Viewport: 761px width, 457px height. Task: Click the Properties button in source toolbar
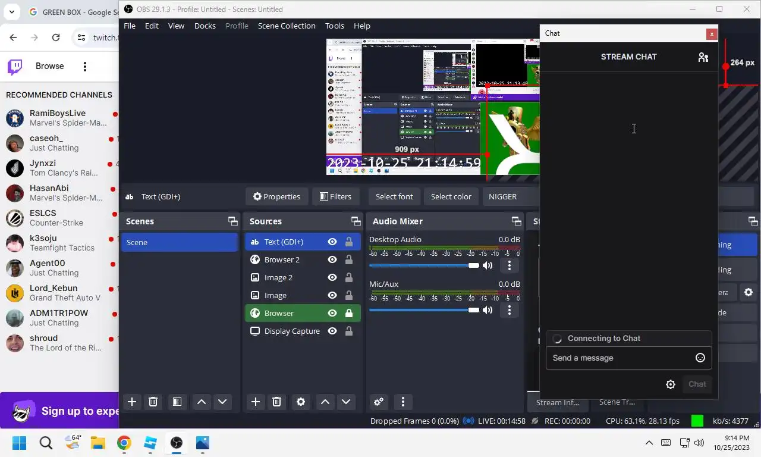pyautogui.click(x=276, y=196)
